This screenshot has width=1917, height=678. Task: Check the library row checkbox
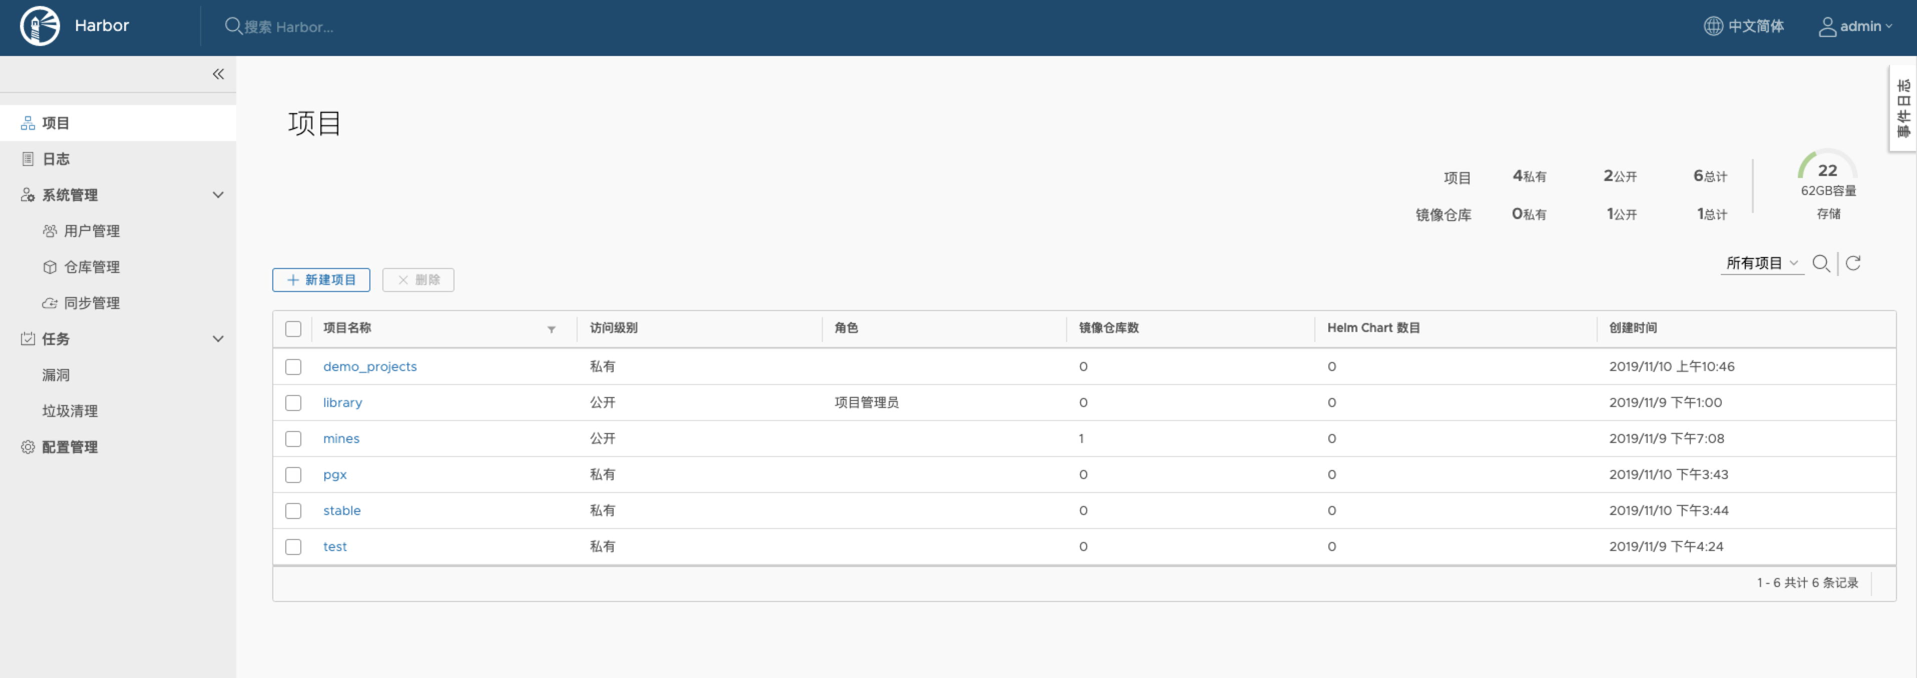pos(293,402)
